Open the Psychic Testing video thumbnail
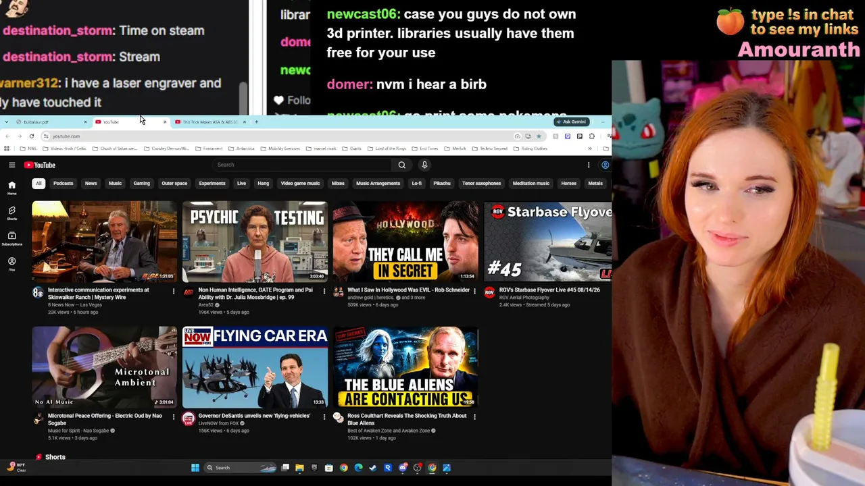The image size is (865, 486). tap(255, 242)
